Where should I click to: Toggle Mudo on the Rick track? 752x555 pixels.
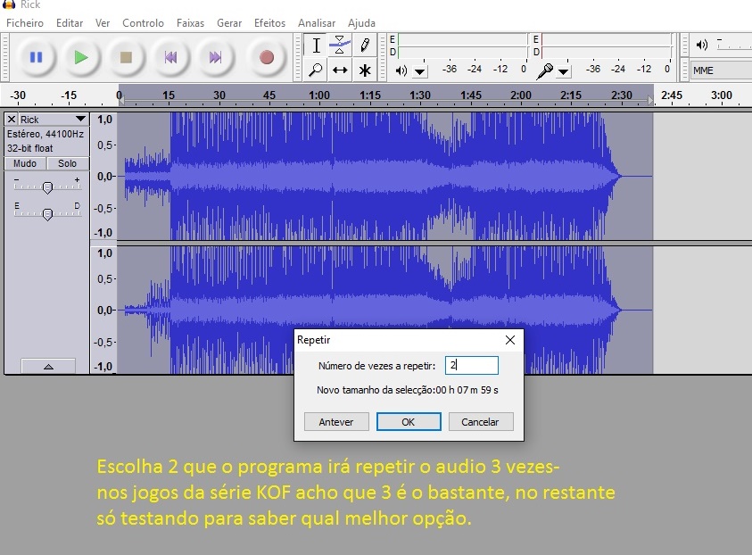[x=25, y=164]
